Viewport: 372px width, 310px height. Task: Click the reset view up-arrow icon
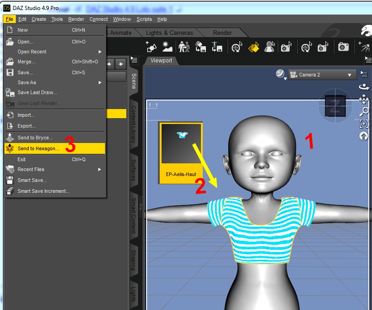tap(364, 136)
